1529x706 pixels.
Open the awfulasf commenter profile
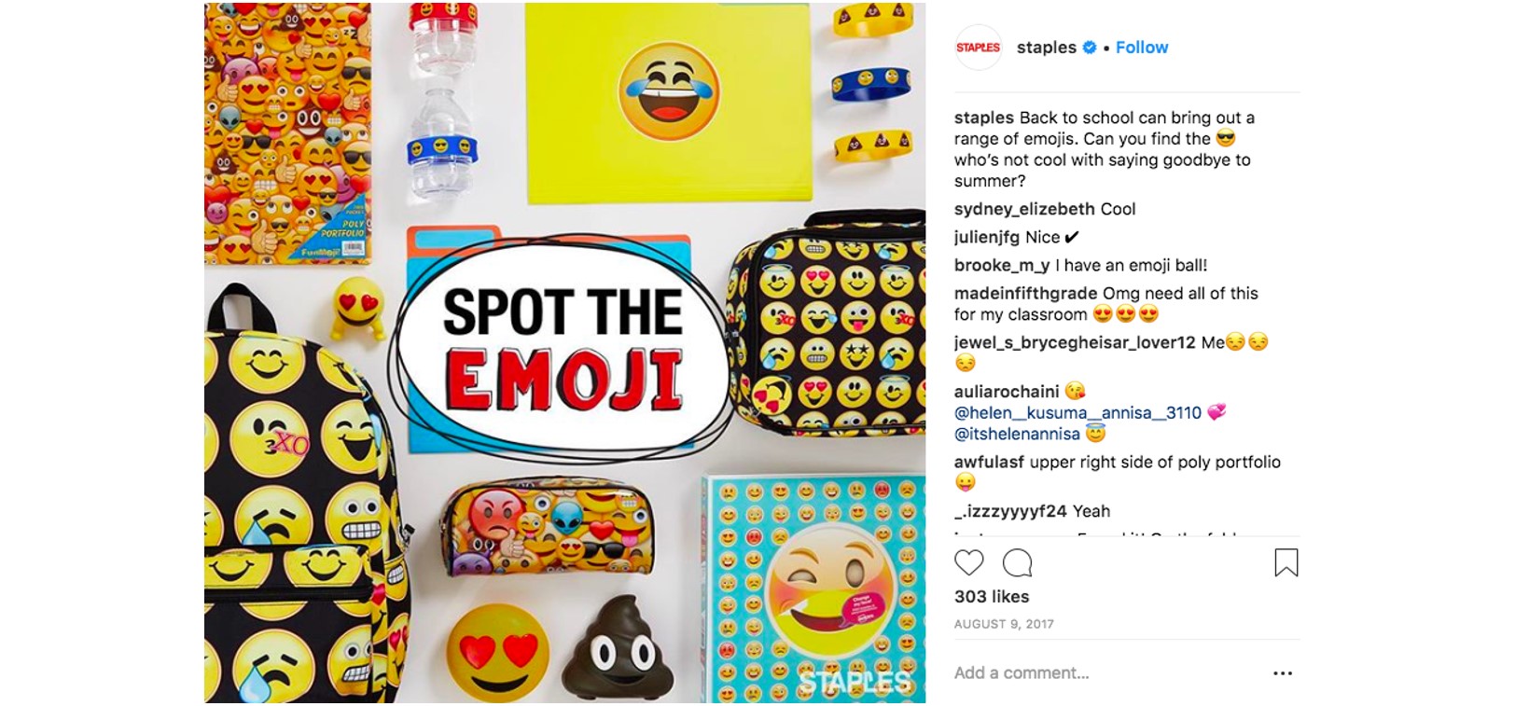click(x=989, y=462)
